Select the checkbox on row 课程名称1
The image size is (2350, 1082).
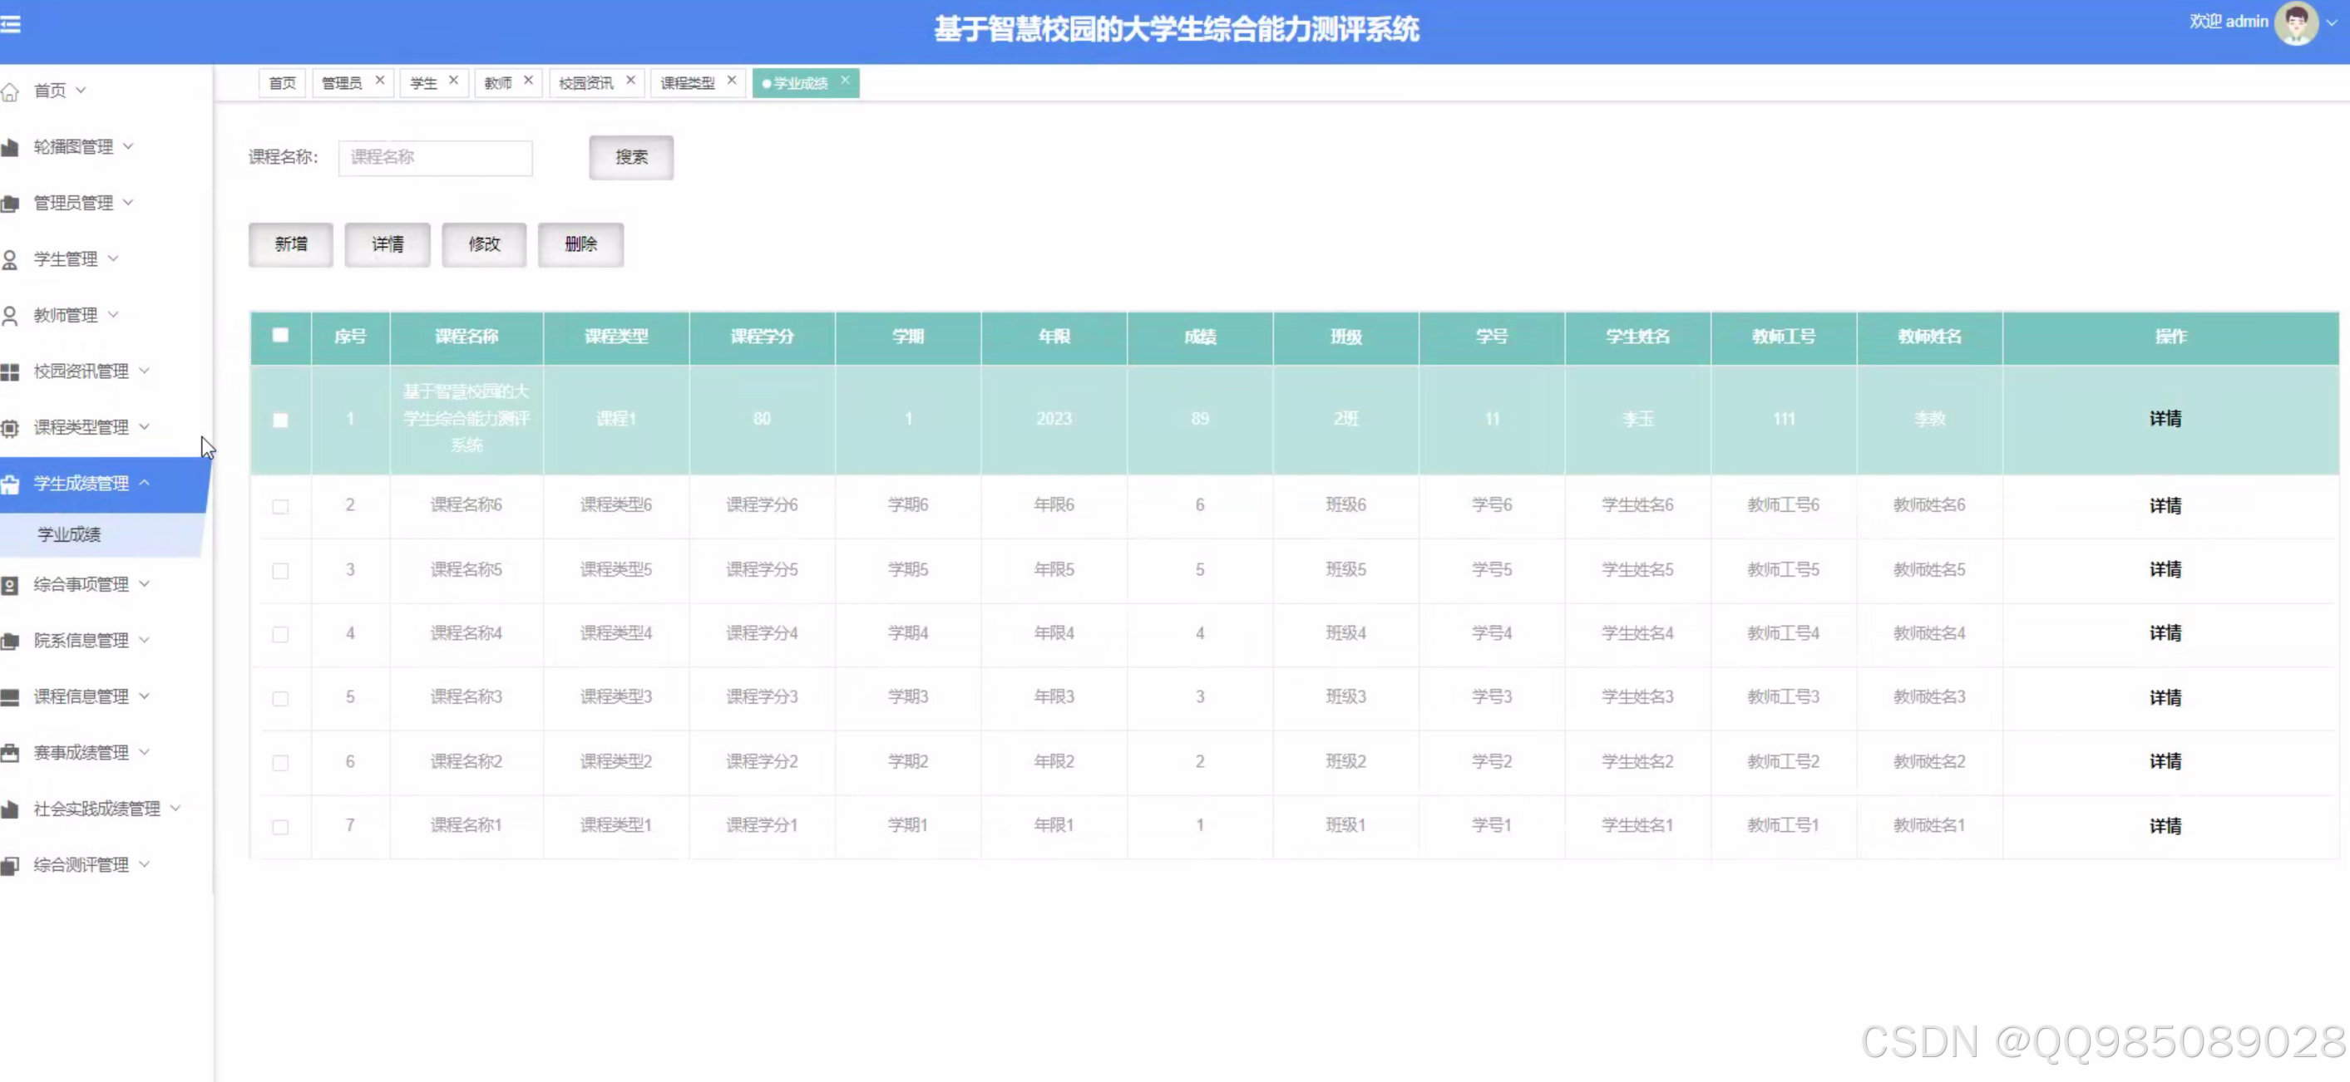(281, 827)
